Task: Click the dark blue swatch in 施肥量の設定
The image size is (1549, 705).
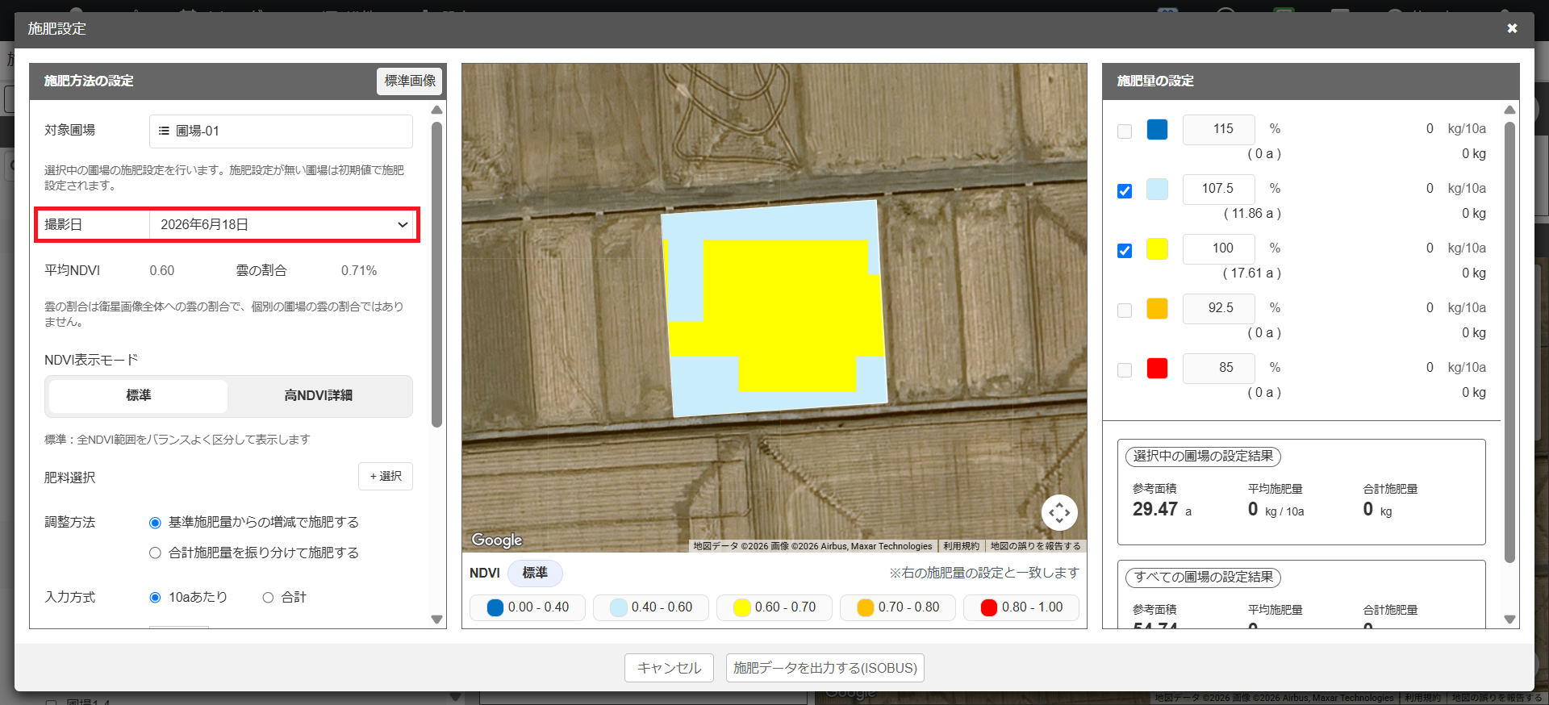Action: [1157, 129]
